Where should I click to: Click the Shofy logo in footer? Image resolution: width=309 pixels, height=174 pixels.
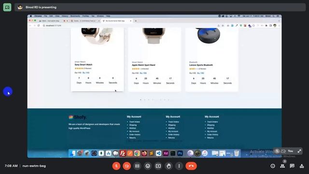[77, 117]
